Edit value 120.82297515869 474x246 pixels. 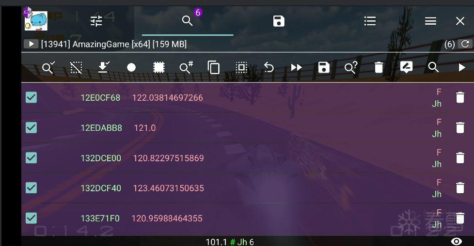pyautogui.click(x=168, y=158)
